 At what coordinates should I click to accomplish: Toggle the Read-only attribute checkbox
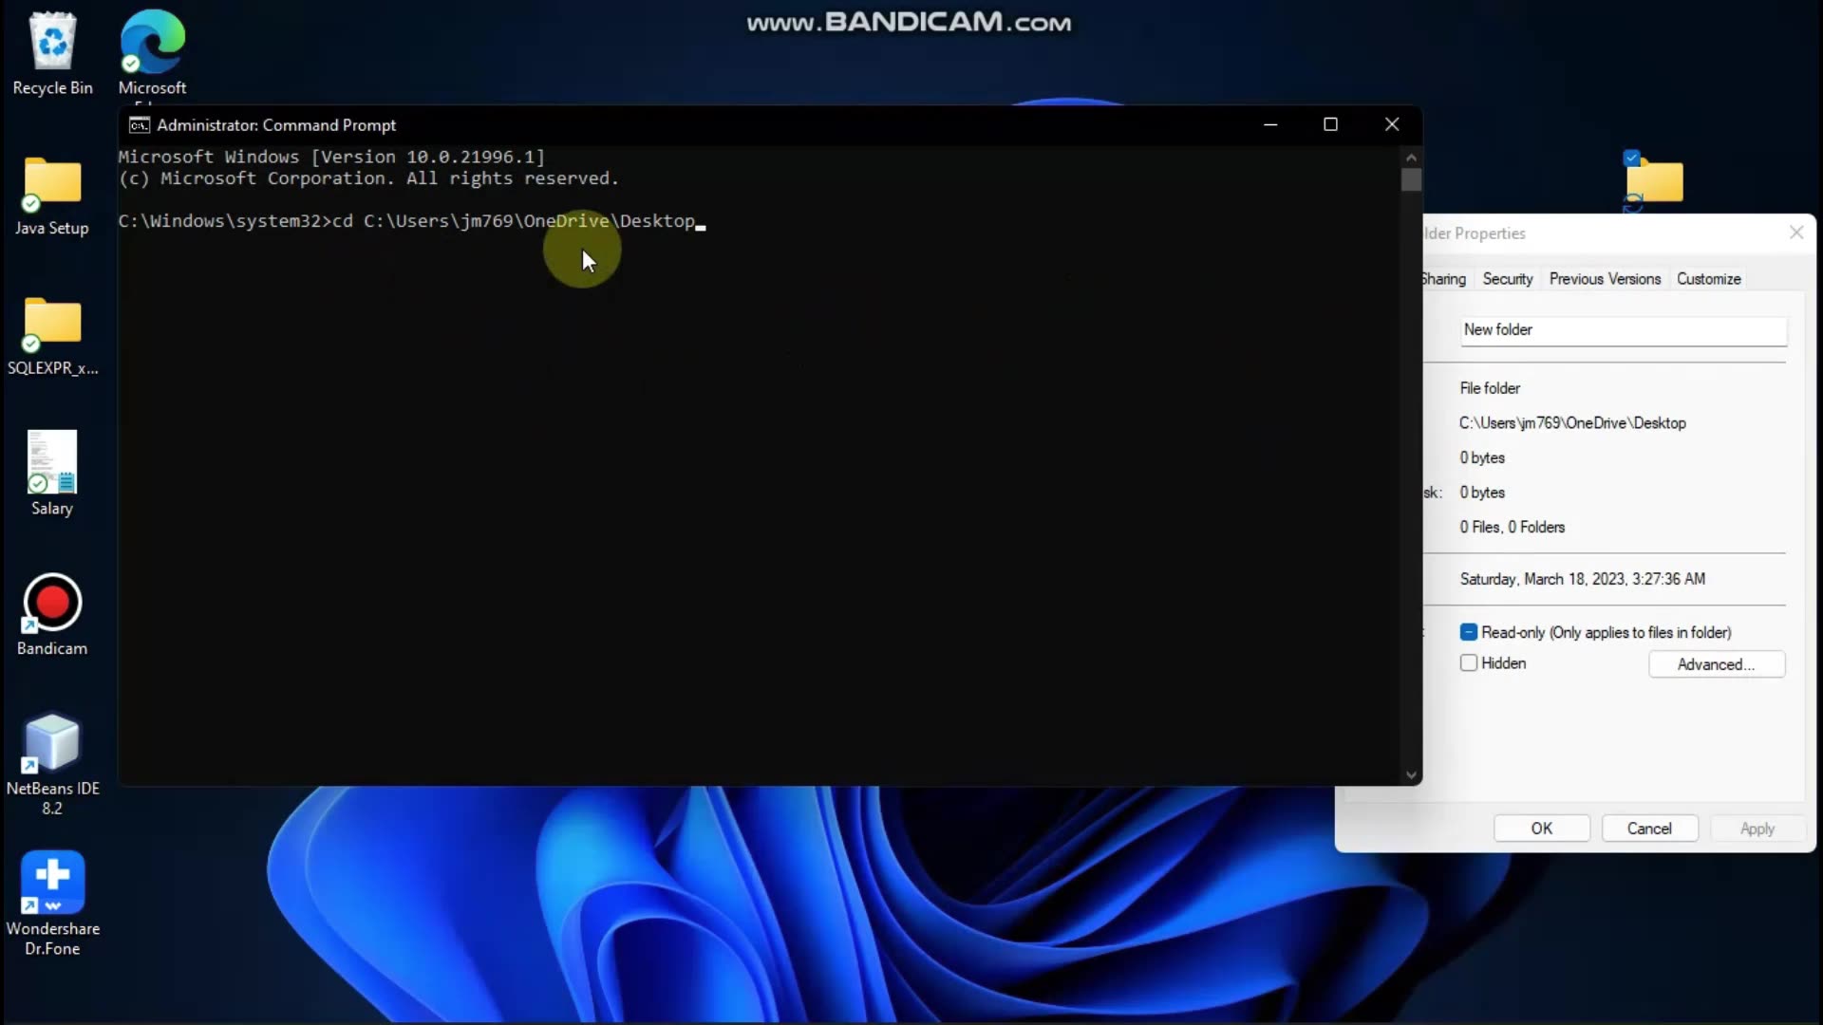pos(1469,632)
